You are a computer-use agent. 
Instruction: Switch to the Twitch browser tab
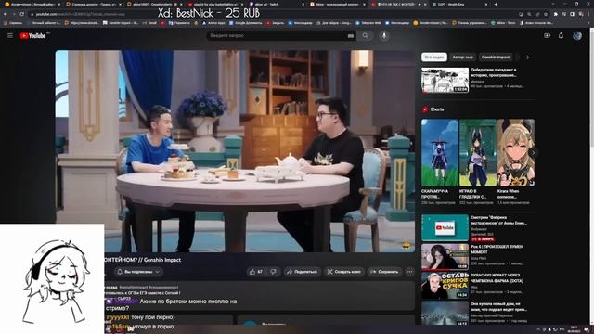tap(277, 4)
